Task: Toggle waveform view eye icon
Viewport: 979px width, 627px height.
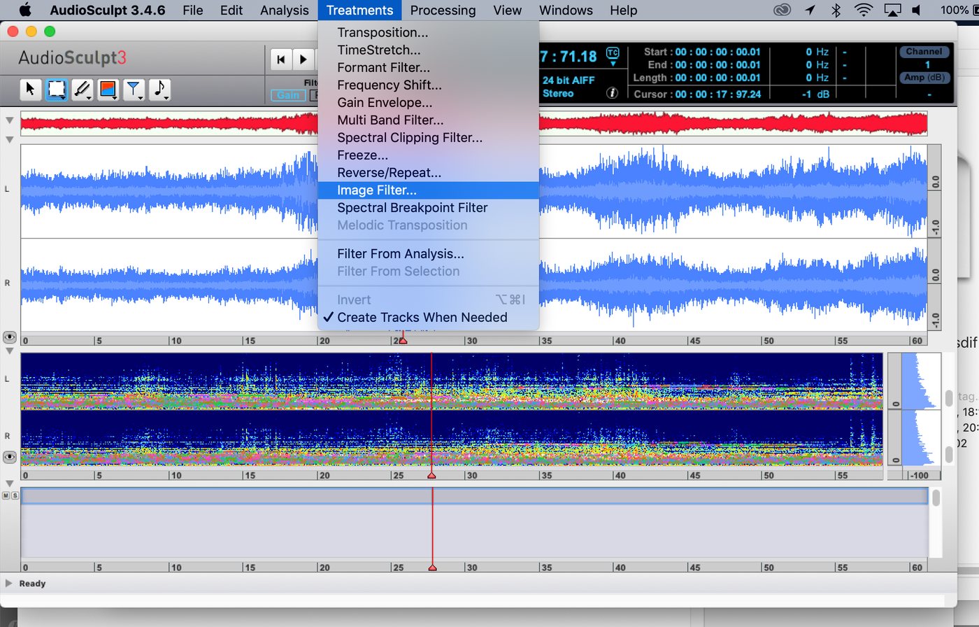Action: coord(10,337)
